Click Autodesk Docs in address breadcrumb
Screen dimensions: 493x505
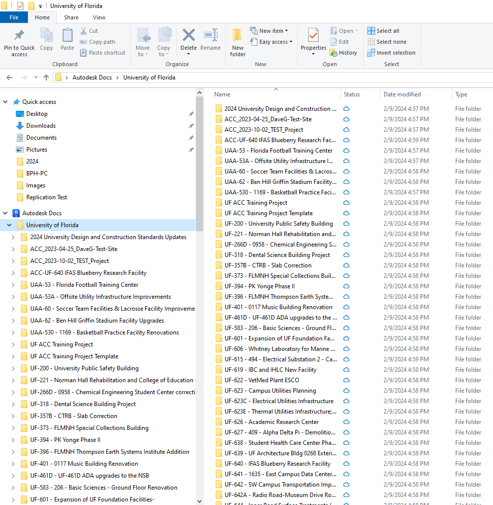point(92,78)
